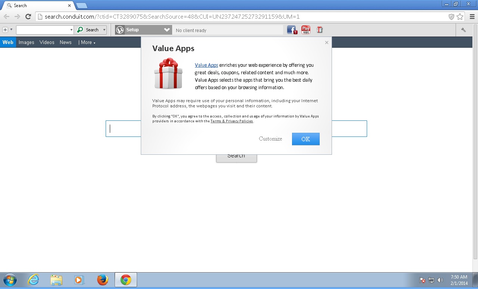The width and height of the screenshot is (478, 289).
Task: Go back with the browser back arrow
Action: click(x=6, y=16)
